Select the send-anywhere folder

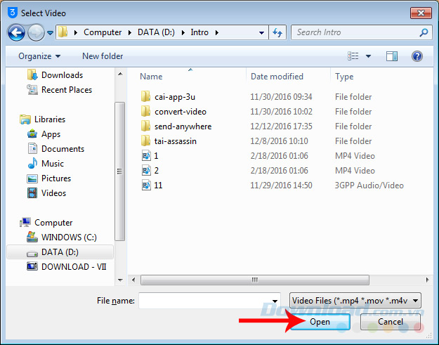point(183,126)
